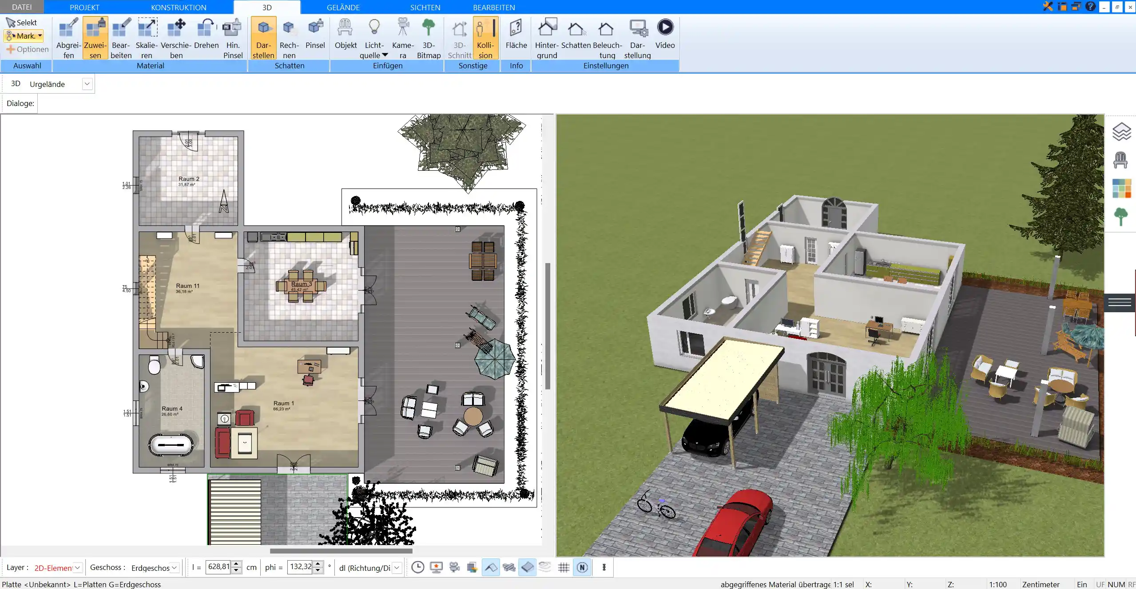Open Schatten settings house icon
This screenshot has width=1136, height=589.
coord(576,34)
